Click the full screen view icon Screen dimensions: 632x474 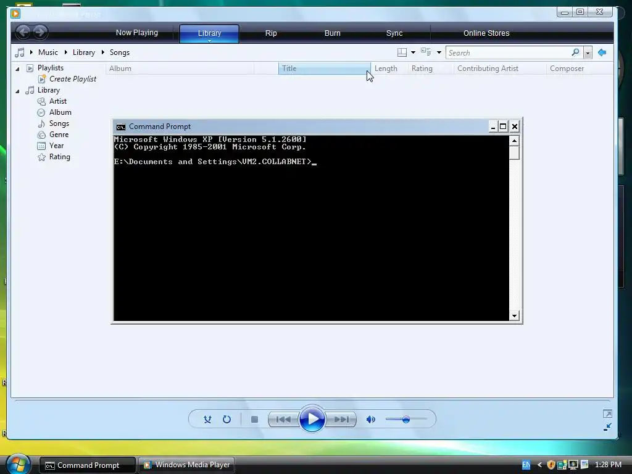[x=607, y=414]
